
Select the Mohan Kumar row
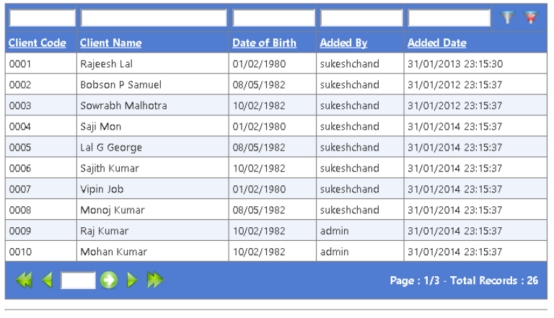pyautogui.click(x=276, y=252)
